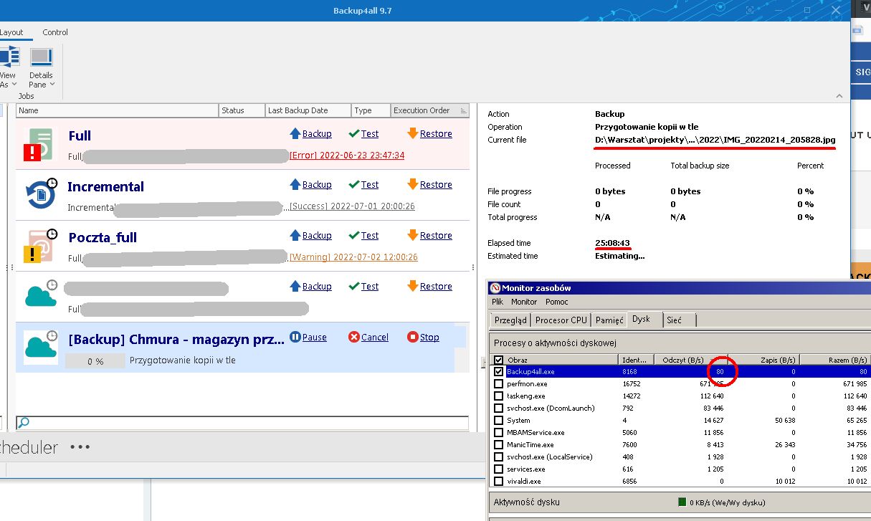Image resolution: width=871 pixels, height=521 pixels.
Task: Check the svchost.exe (DcomLaunch) checkbox
Action: (499, 408)
